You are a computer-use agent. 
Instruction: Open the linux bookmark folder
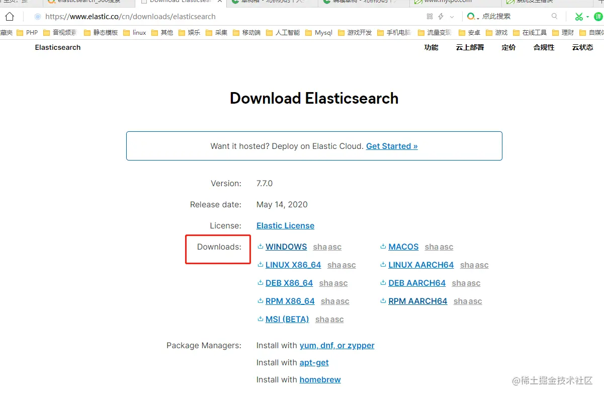point(135,33)
